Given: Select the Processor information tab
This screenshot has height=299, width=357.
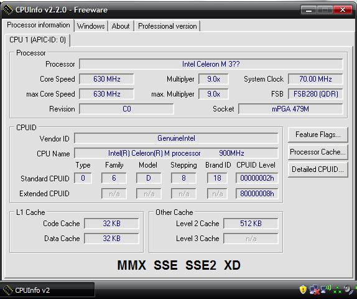Looking at the screenshot, I should click(39, 25).
